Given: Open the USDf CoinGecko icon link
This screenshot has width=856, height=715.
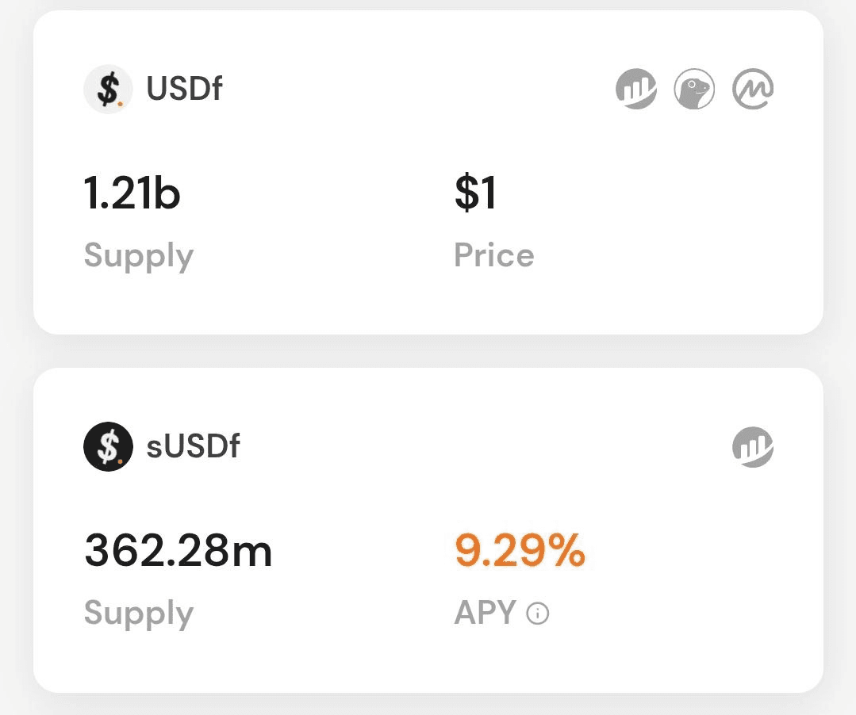Looking at the screenshot, I should pos(694,89).
